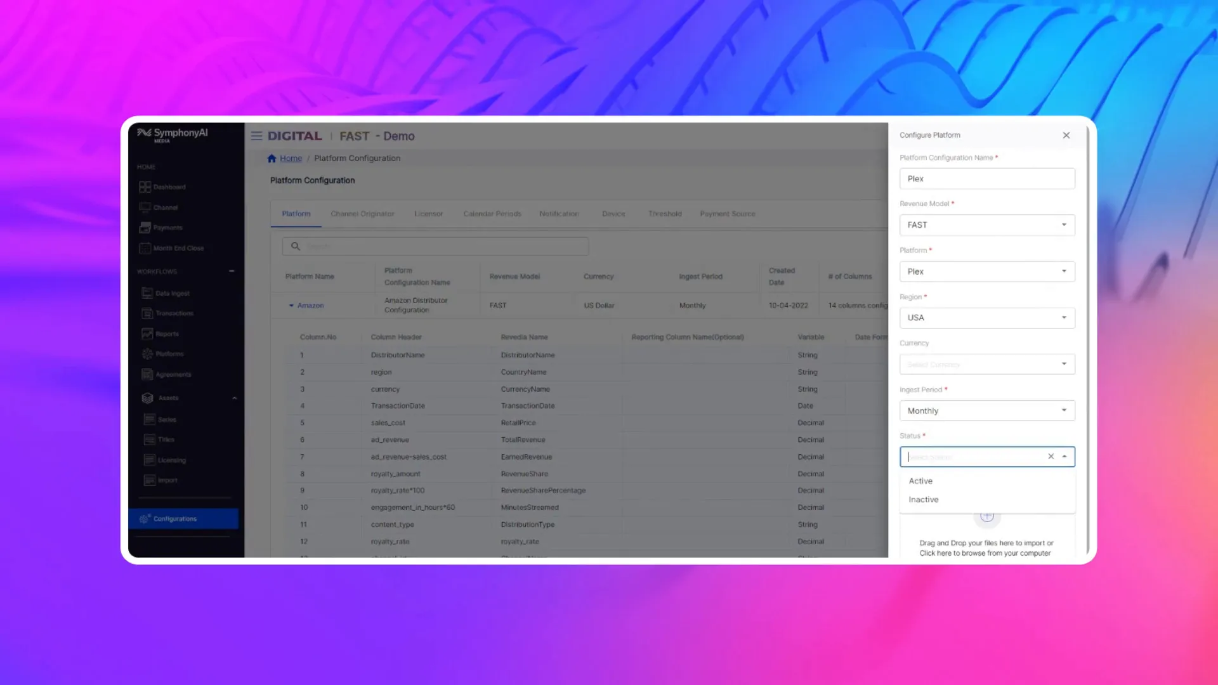Select Active status option
1218x685 pixels.
click(x=987, y=481)
